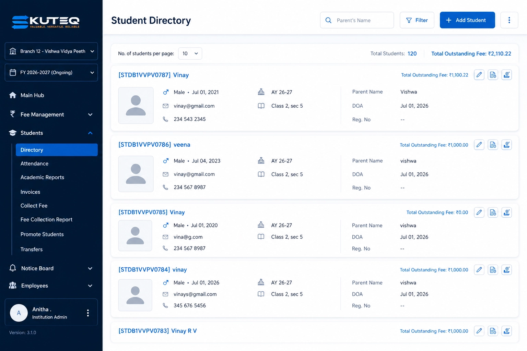Image resolution: width=527 pixels, height=351 pixels.
Task: Click collect fee icon for STDB1VVPV0784
Action: click(507, 270)
